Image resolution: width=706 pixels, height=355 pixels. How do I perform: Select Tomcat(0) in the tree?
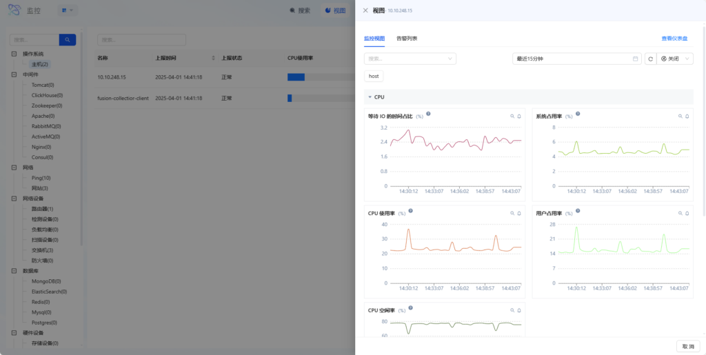pyautogui.click(x=43, y=85)
